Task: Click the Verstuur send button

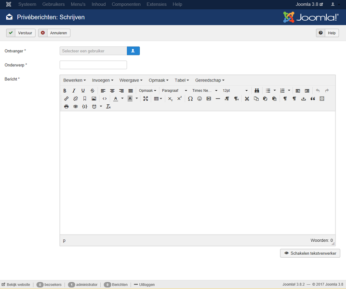Action: [x=21, y=33]
